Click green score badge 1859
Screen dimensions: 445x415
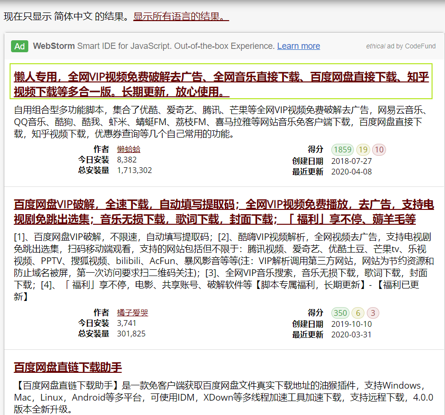click(x=342, y=150)
